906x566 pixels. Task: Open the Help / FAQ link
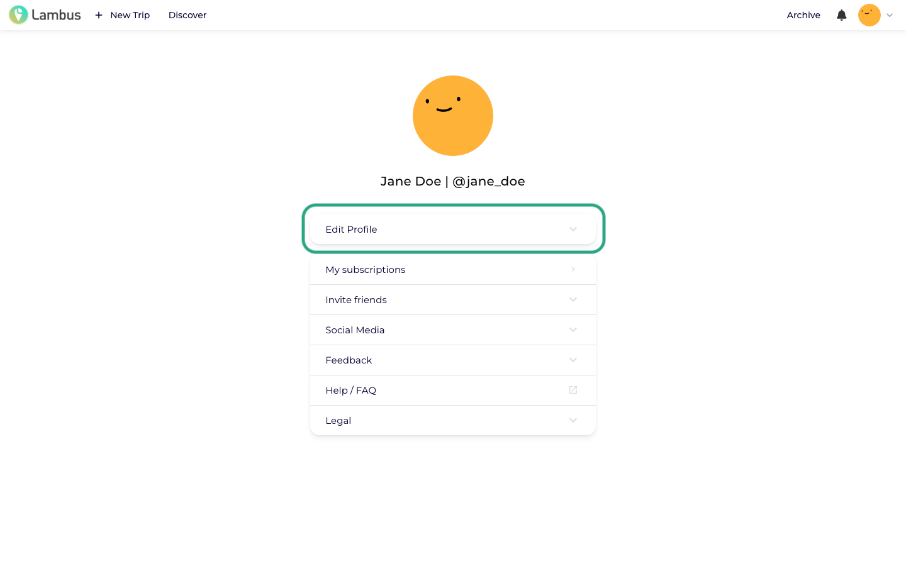pos(453,390)
